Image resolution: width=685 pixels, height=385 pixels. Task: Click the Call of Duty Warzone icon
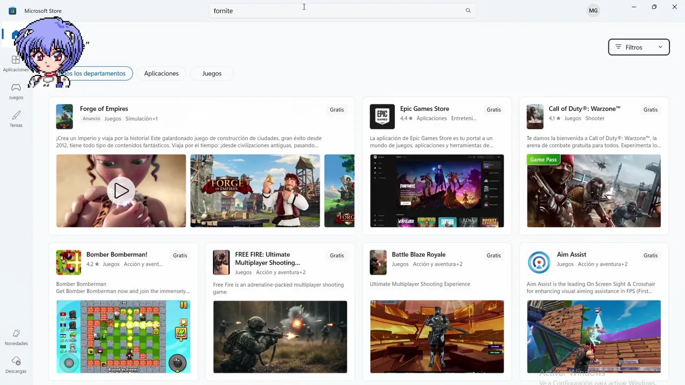pyautogui.click(x=535, y=117)
